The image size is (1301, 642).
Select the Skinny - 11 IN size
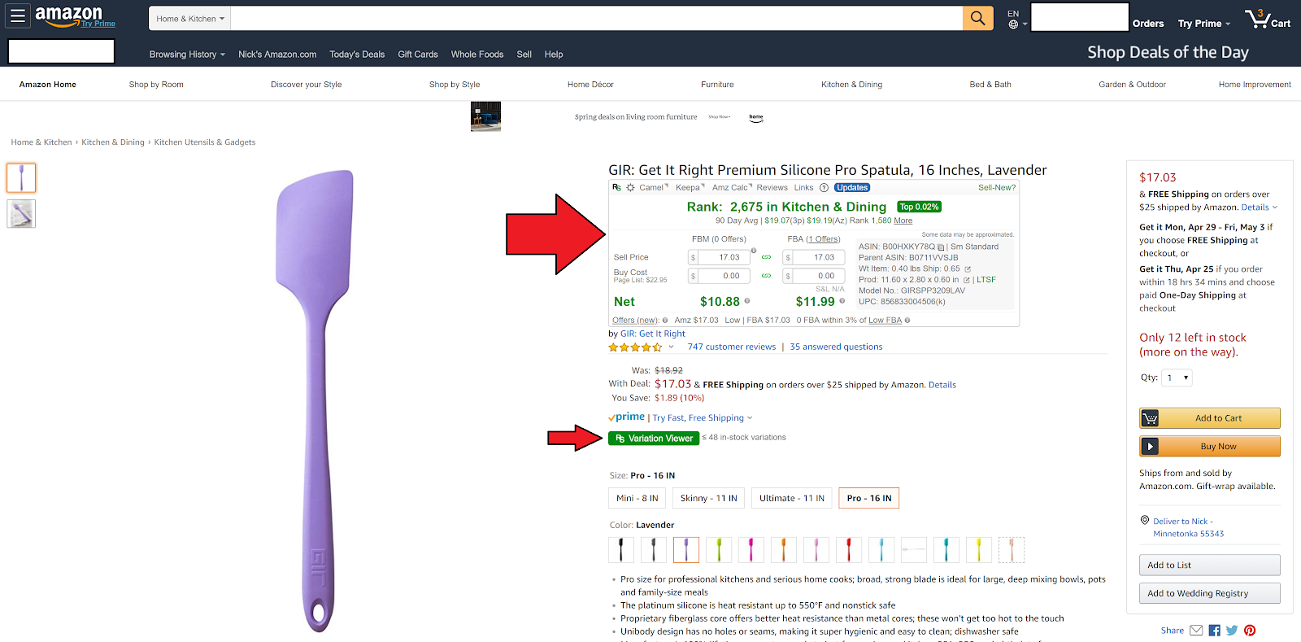pyautogui.click(x=708, y=498)
